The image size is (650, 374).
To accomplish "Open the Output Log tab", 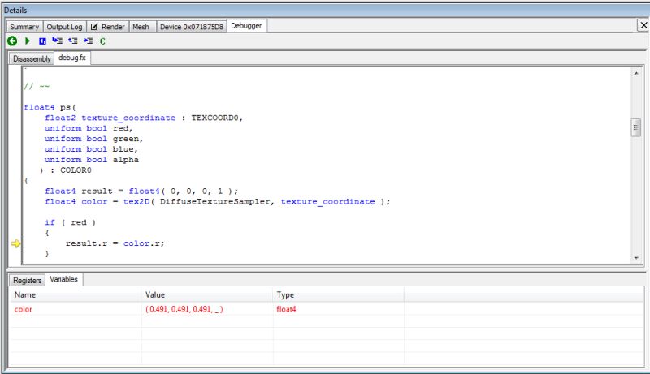I will [x=64, y=27].
